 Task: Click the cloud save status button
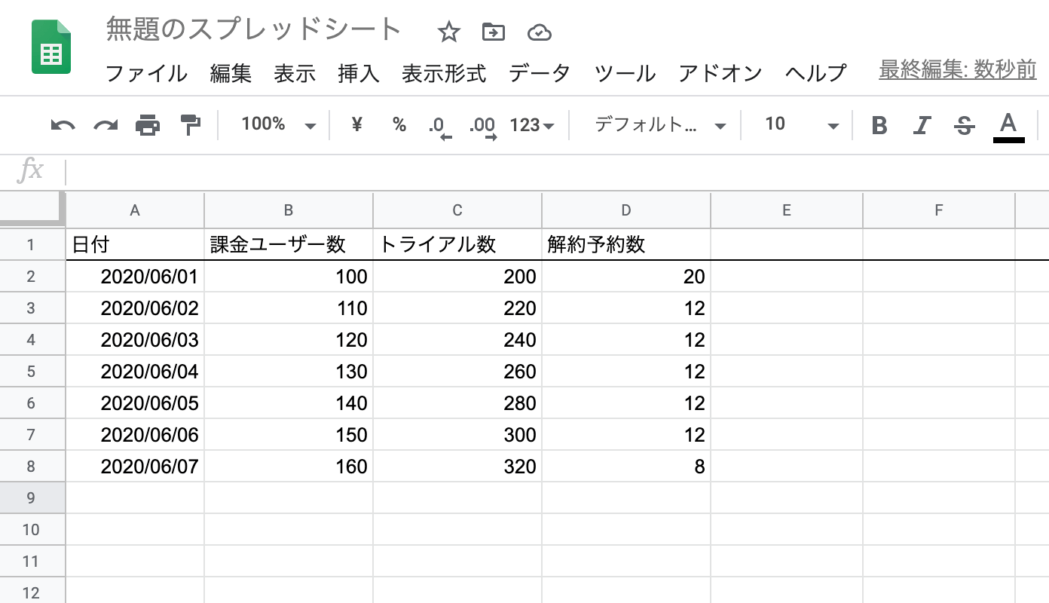(x=539, y=32)
